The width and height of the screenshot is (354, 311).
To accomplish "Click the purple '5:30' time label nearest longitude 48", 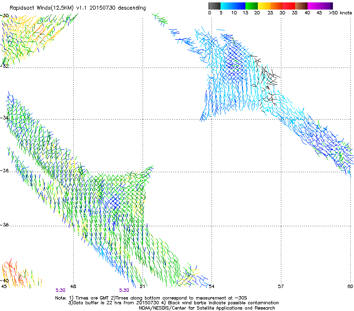I will pyautogui.click(x=60, y=290).
